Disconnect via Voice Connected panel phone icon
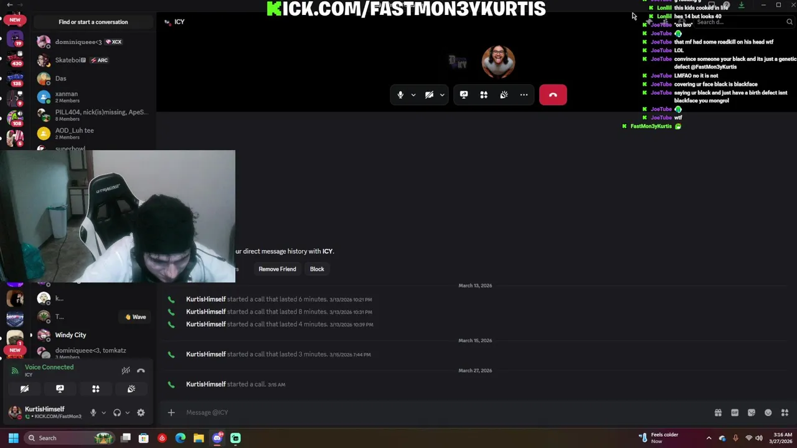 [x=141, y=370]
